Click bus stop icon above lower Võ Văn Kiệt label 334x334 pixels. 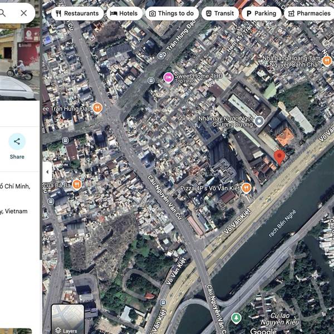(163, 302)
